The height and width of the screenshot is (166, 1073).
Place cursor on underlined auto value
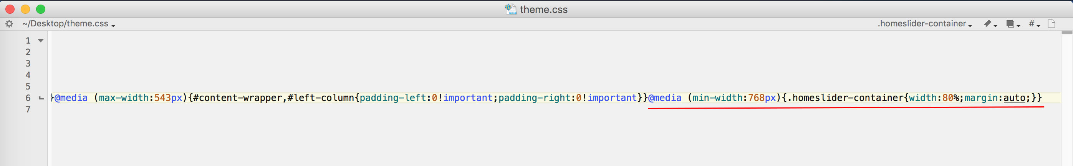[x=1014, y=98]
